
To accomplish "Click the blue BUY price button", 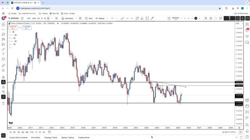I will tap(27, 28).
